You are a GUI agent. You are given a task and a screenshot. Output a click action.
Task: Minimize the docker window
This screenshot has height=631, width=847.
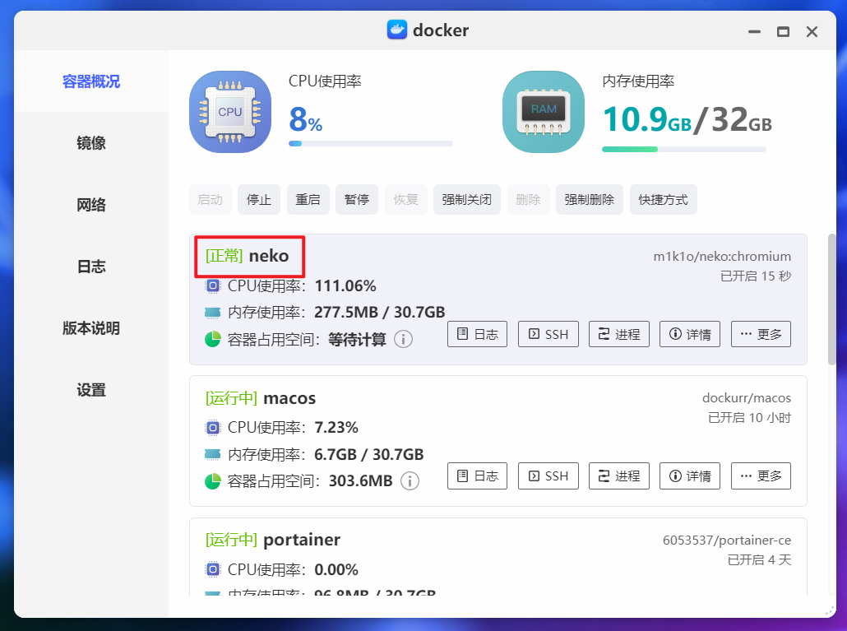(755, 32)
